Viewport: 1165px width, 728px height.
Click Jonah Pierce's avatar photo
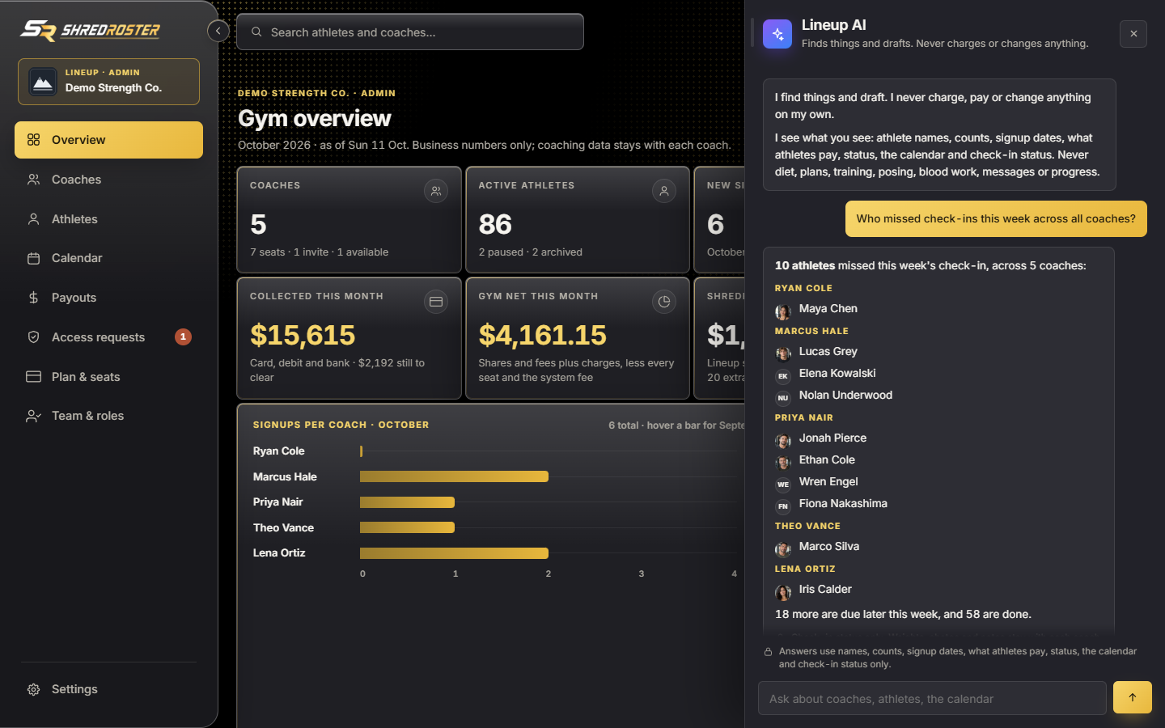pos(783,441)
